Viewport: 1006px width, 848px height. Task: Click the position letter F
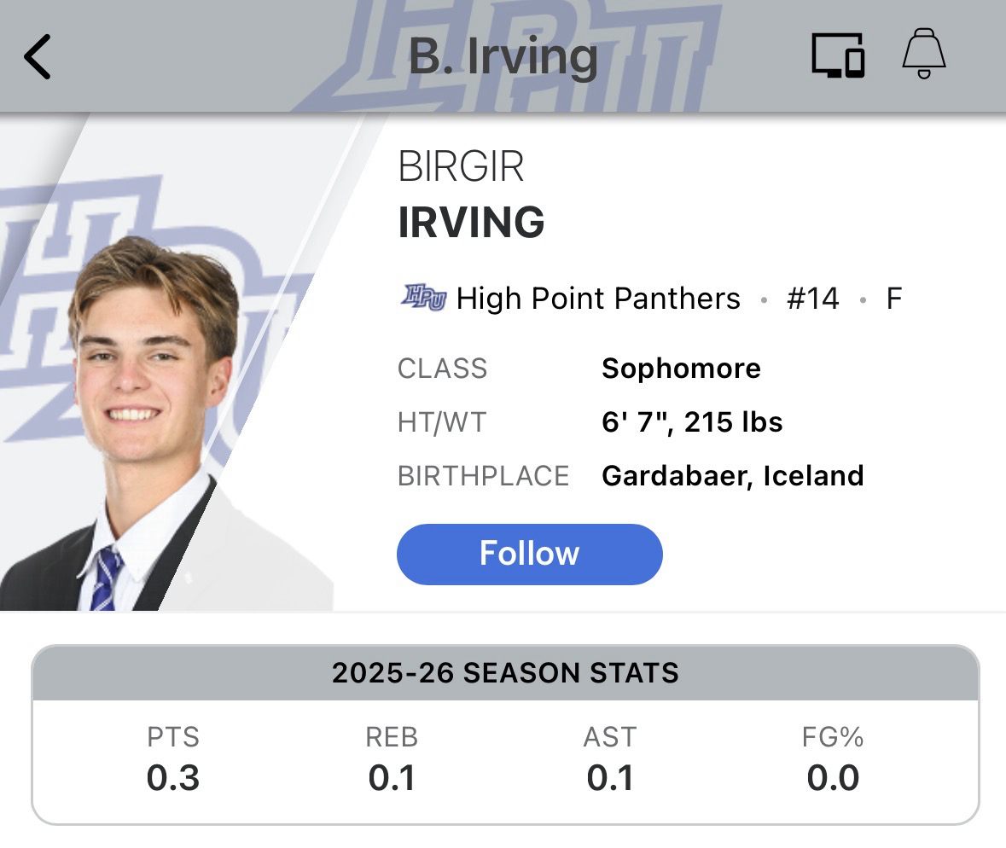click(x=893, y=299)
